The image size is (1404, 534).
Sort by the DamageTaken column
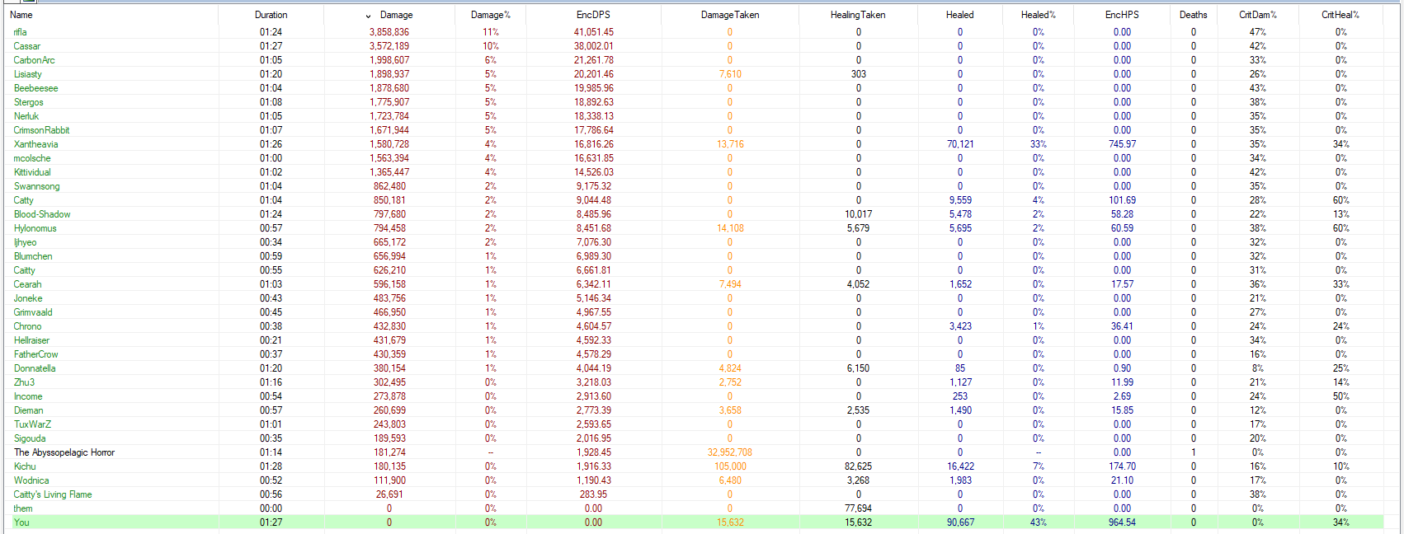[729, 15]
